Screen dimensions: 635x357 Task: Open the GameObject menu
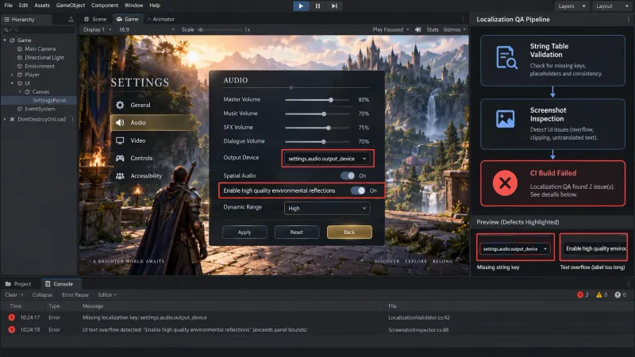(x=71, y=6)
